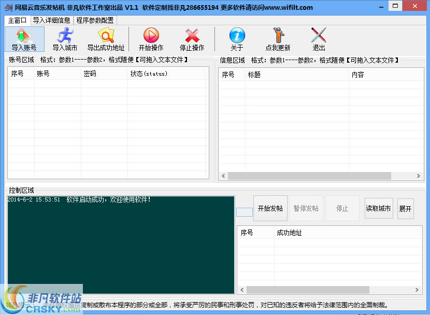Click the small input box beside 开始发帖

click(245, 212)
